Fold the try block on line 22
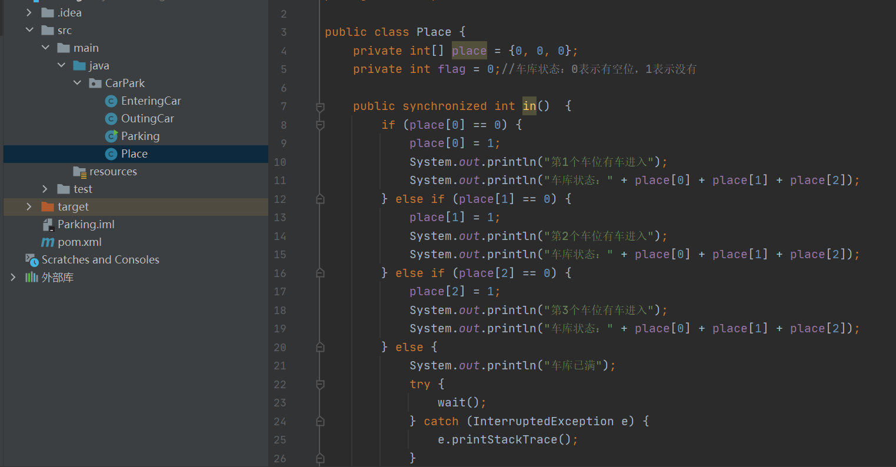 tap(320, 384)
